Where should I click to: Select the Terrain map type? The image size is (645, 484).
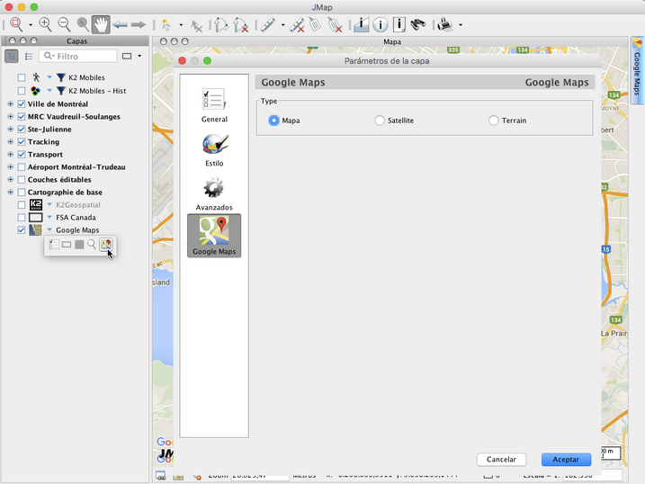point(494,121)
